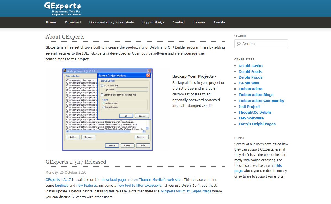
Task: Visit the Jedi Project link
Action: tap(249, 106)
